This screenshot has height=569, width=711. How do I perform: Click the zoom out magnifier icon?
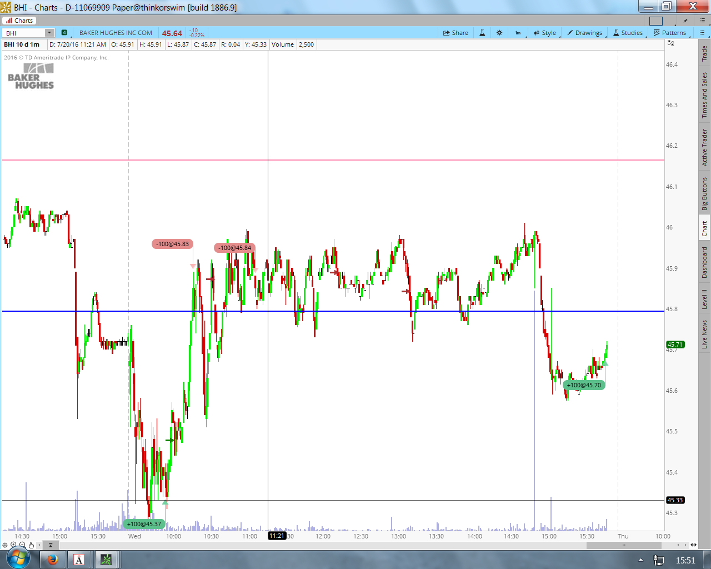22,545
